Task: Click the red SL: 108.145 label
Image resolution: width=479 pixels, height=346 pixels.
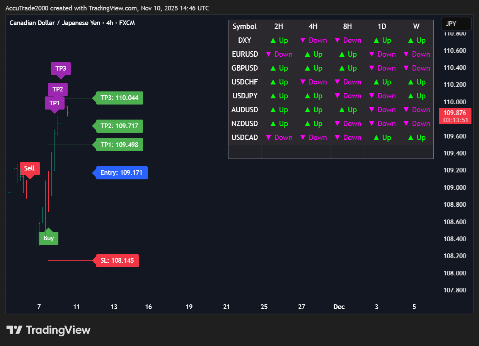Action: click(117, 261)
